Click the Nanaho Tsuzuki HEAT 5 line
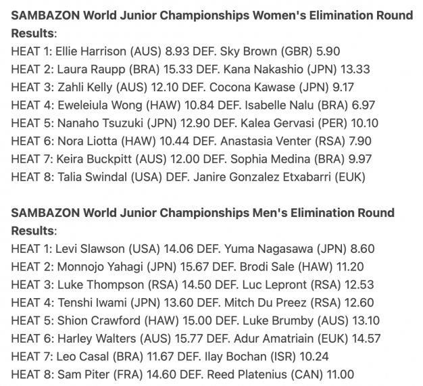This screenshot has height=386, width=423. coord(195,123)
